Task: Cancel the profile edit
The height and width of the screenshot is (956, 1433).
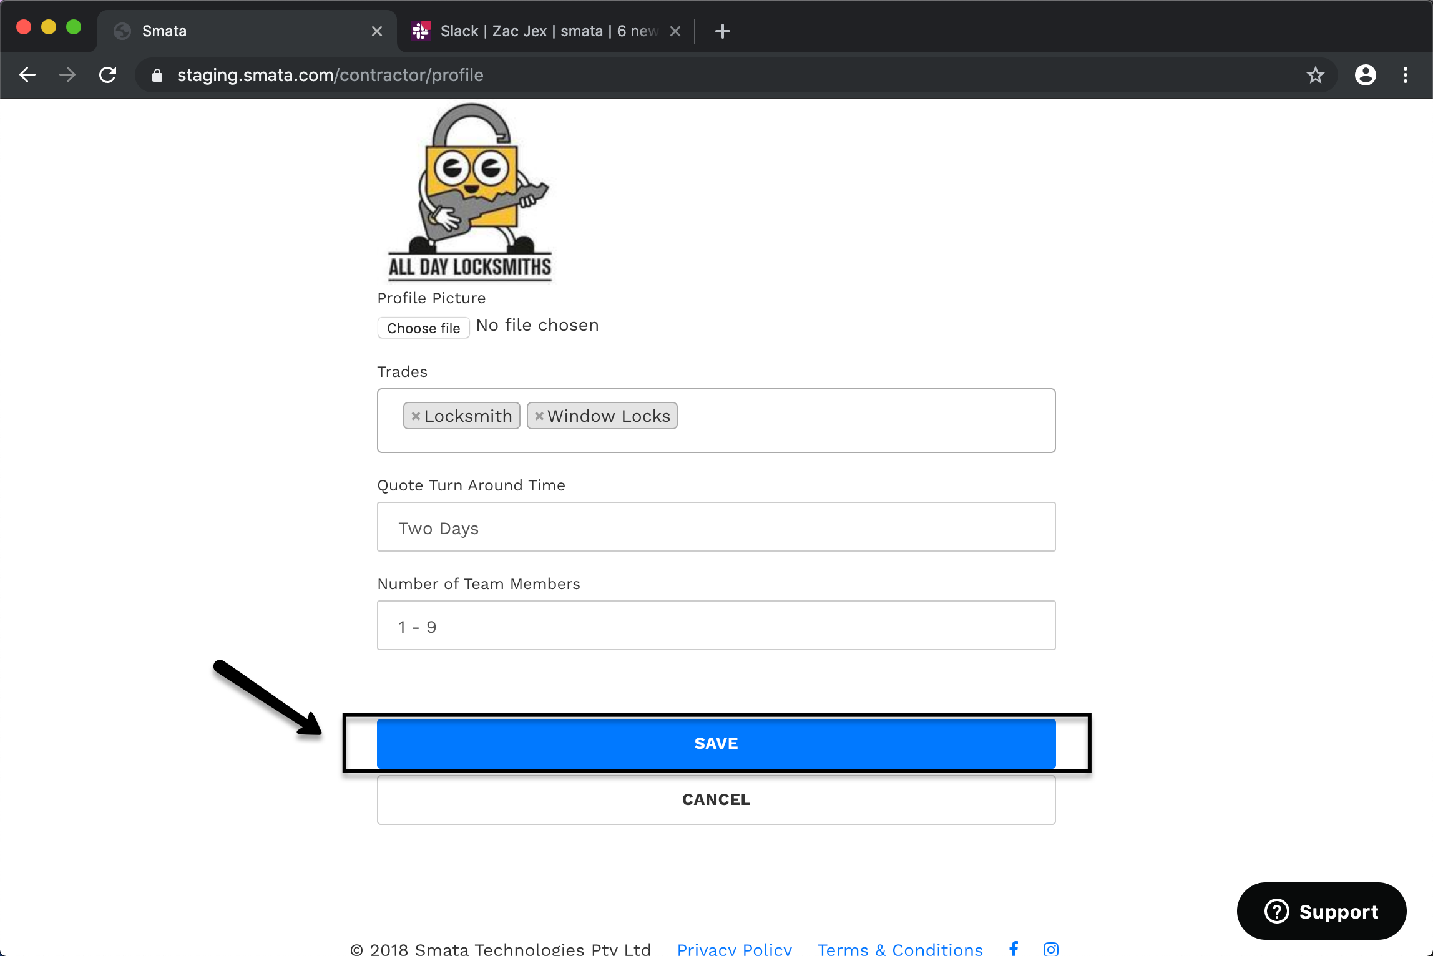Action: pyautogui.click(x=716, y=799)
